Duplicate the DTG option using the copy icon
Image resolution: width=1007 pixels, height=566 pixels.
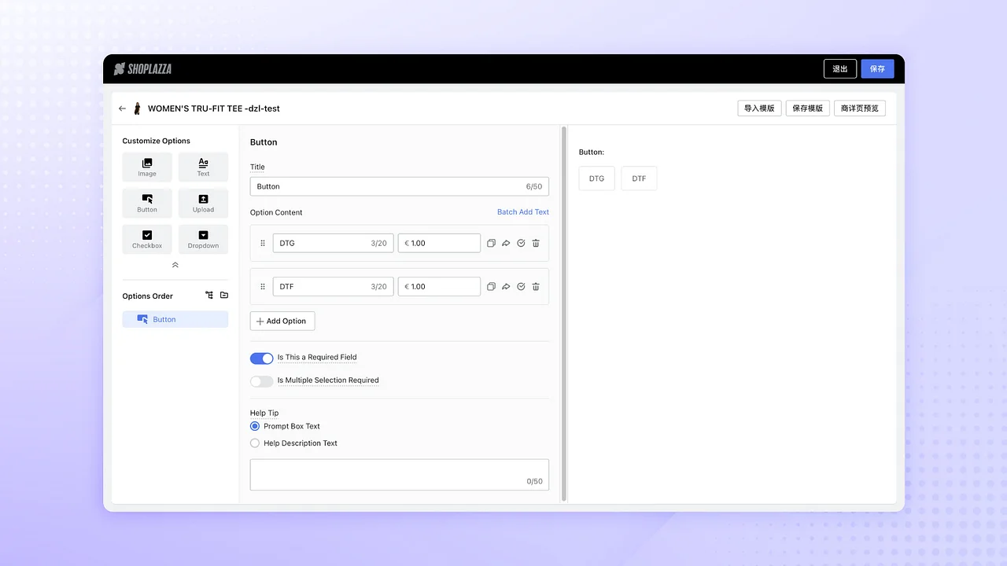(492, 243)
